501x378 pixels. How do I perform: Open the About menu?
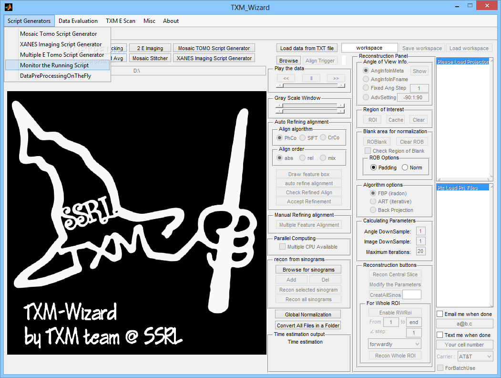tap(171, 21)
